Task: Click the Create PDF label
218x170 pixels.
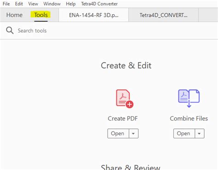Action: (123, 119)
